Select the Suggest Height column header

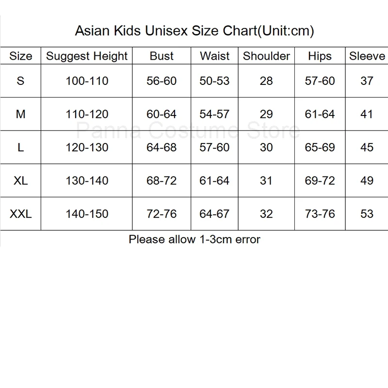pyautogui.click(x=87, y=56)
